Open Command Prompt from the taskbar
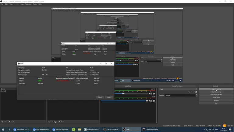This screenshot has height=132, width=234. point(151,130)
